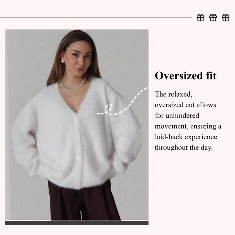Click the last gift box icon

tap(226, 18)
